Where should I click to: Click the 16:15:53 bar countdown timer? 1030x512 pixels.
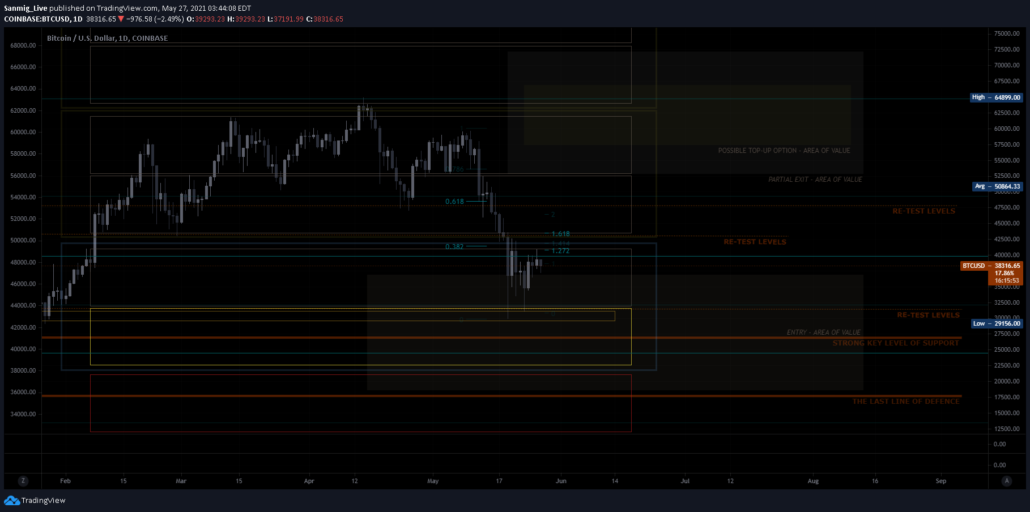click(1007, 280)
